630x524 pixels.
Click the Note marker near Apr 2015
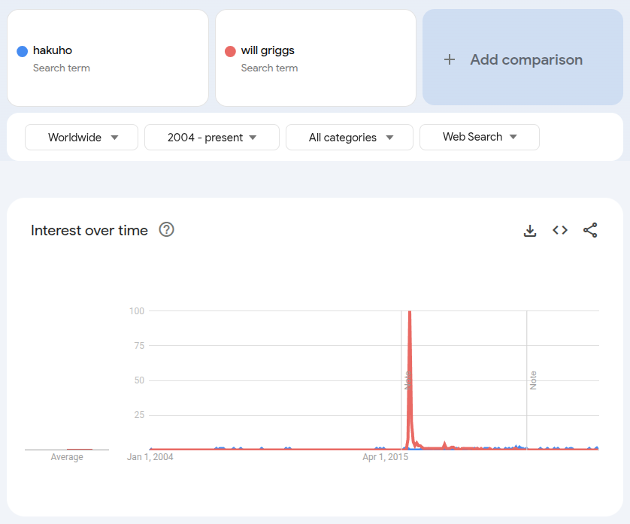tap(407, 380)
